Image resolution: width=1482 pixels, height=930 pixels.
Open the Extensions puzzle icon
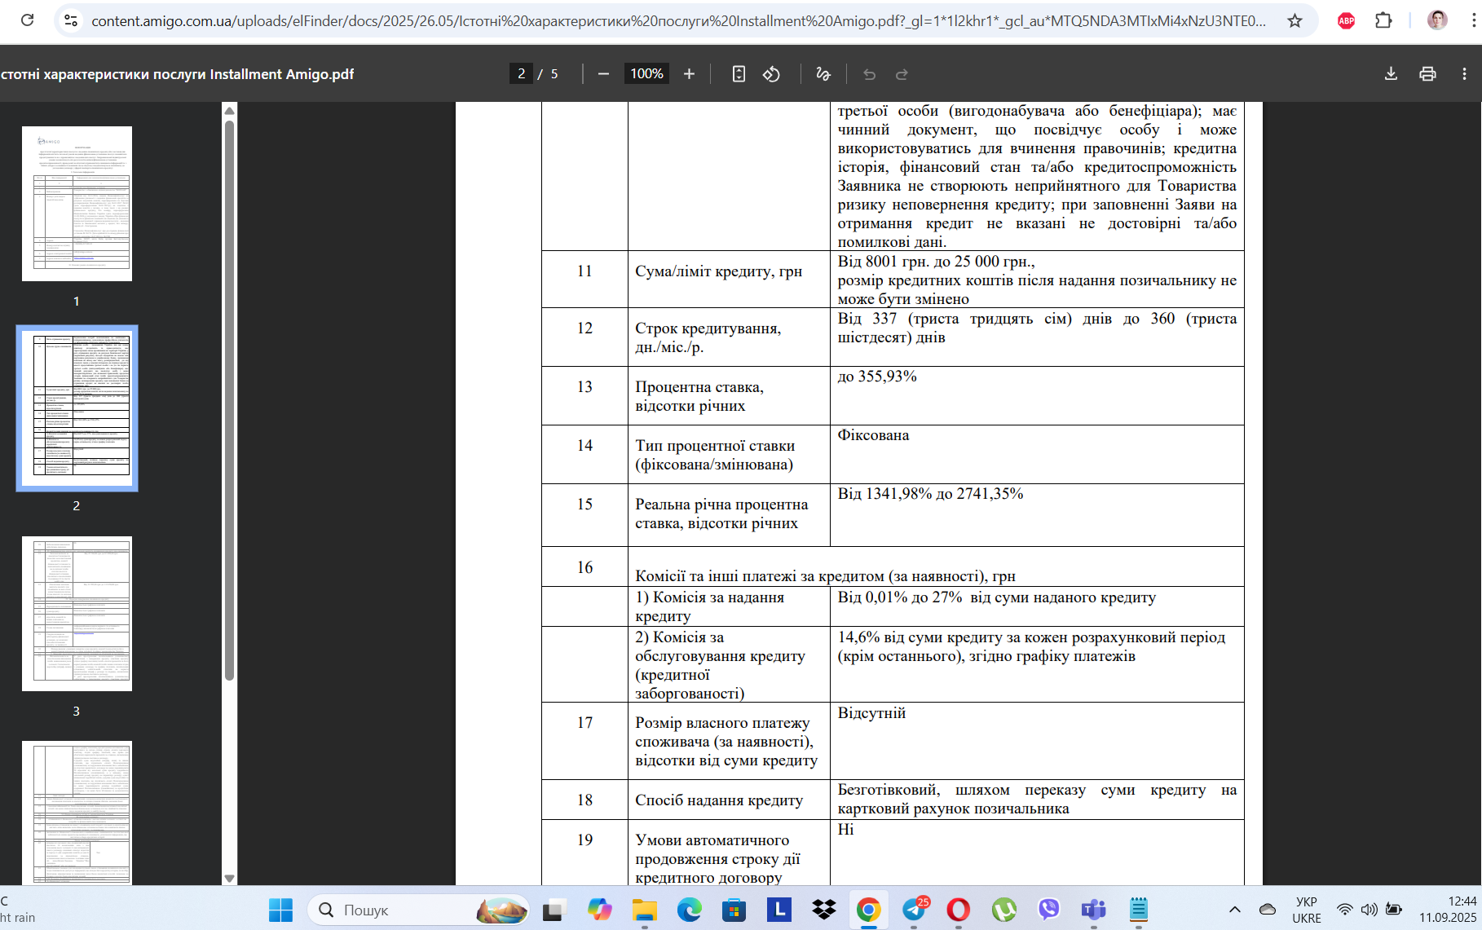pos(1383,20)
